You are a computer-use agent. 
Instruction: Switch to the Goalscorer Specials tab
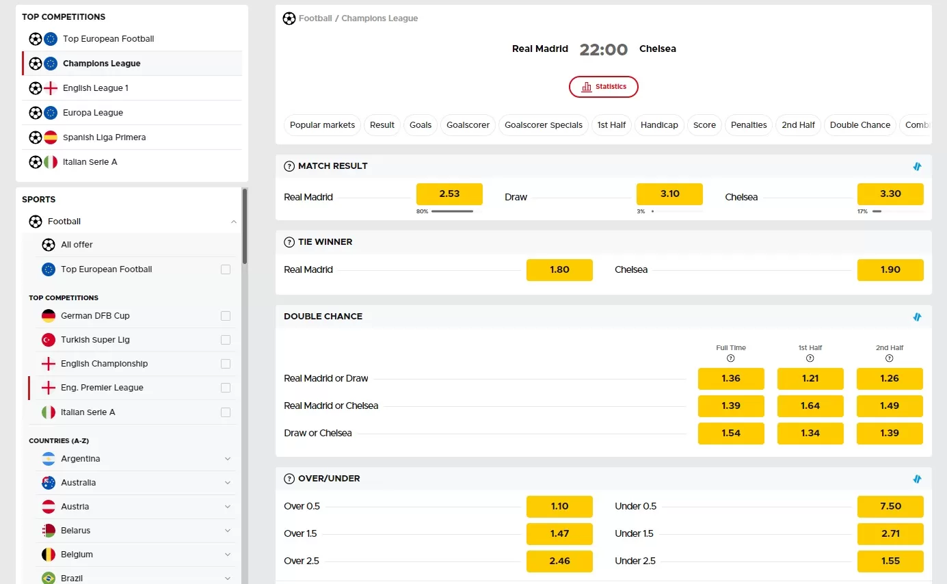[x=544, y=125]
